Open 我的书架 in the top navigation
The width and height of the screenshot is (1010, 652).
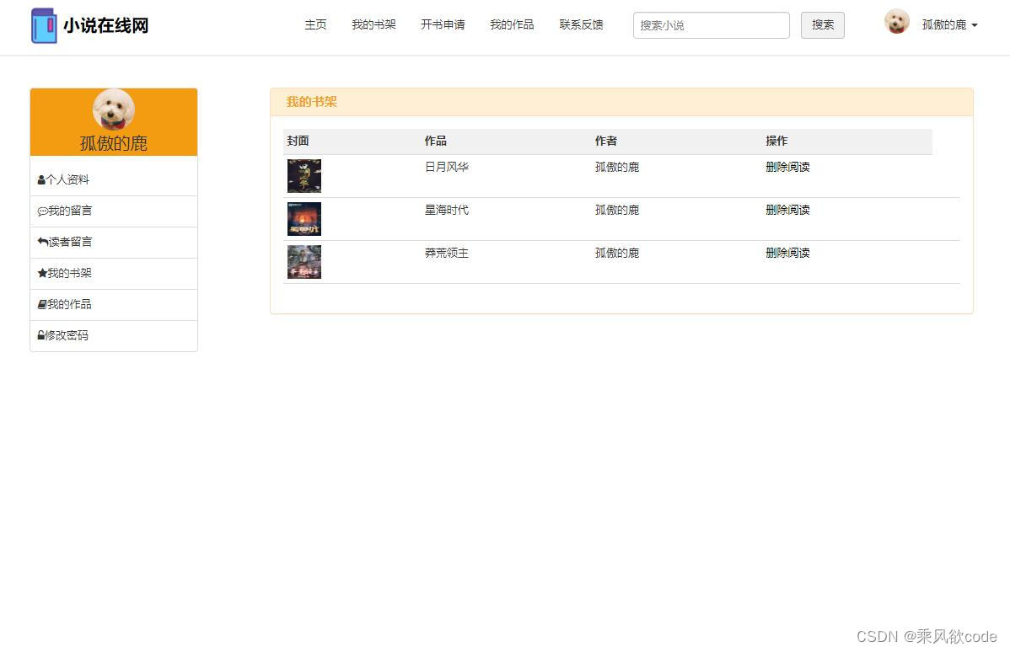point(373,24)
